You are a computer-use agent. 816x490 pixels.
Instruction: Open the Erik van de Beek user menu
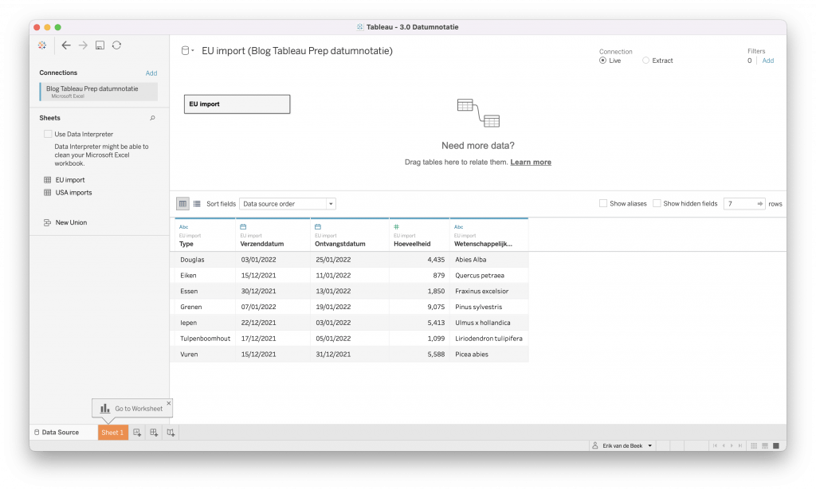[622, 445]
